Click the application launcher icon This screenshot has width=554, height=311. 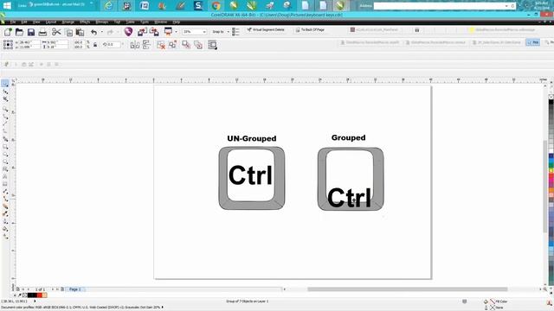168,32
